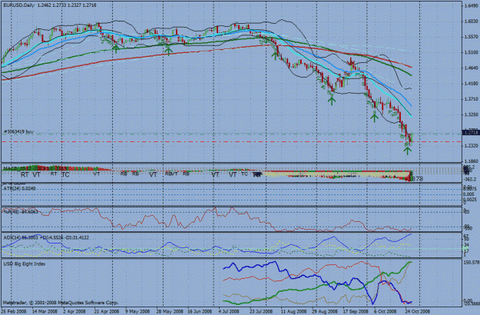Image resolution: width=480 pixels, height=315 pixels.
Task: Select the %R(48) indicator label
Action: pyautogui.click(x=20, y=211)
